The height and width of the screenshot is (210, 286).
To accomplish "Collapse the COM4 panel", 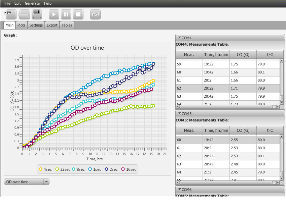I will (x=180, y=38).
